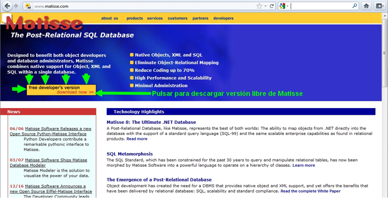Open the SQL Metamorphosis heading
Viewport: 388px width, 198px height.
coord(130,154)
